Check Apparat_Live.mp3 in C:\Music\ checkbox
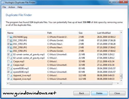 (x=8, y=75)
